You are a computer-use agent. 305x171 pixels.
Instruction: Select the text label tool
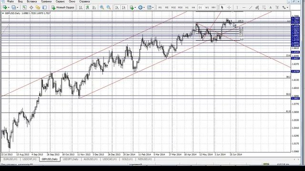pos(277,8)
